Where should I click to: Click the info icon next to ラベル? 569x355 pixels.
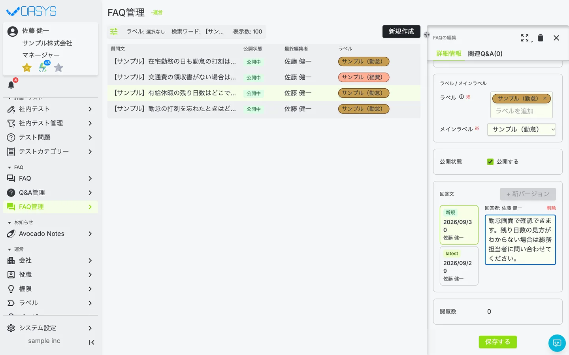pyautogui.click(x=462, y=97)
